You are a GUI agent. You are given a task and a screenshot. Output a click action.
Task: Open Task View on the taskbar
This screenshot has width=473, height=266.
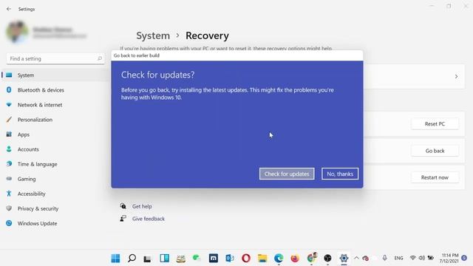pyautogui.click(x=148, y=258)
